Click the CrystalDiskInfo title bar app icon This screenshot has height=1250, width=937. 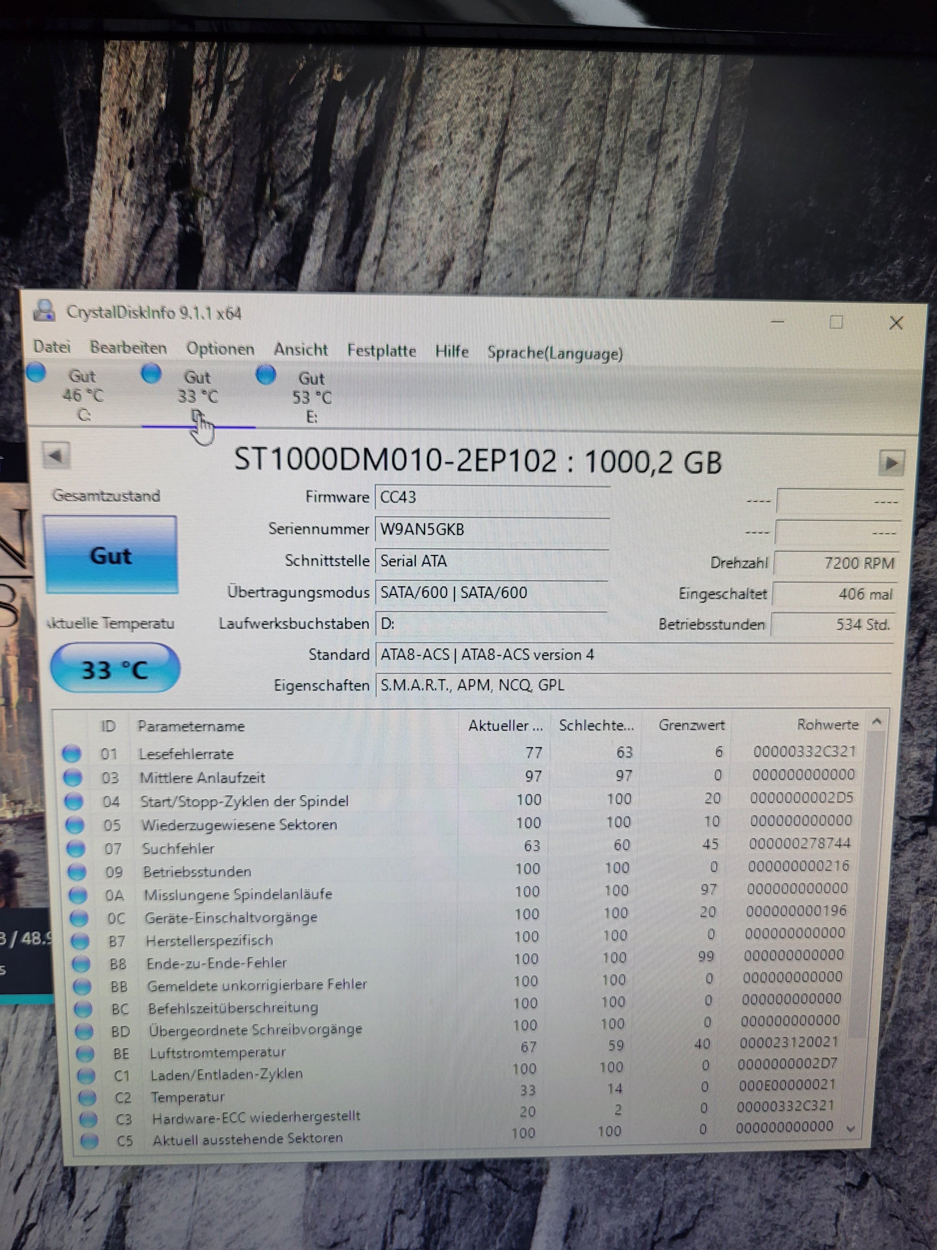pyautogui.click(x=45, y=311)
